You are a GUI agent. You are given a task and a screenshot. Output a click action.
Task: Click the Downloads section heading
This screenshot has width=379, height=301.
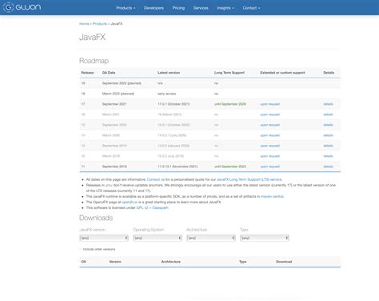click(x=96, y=218)
